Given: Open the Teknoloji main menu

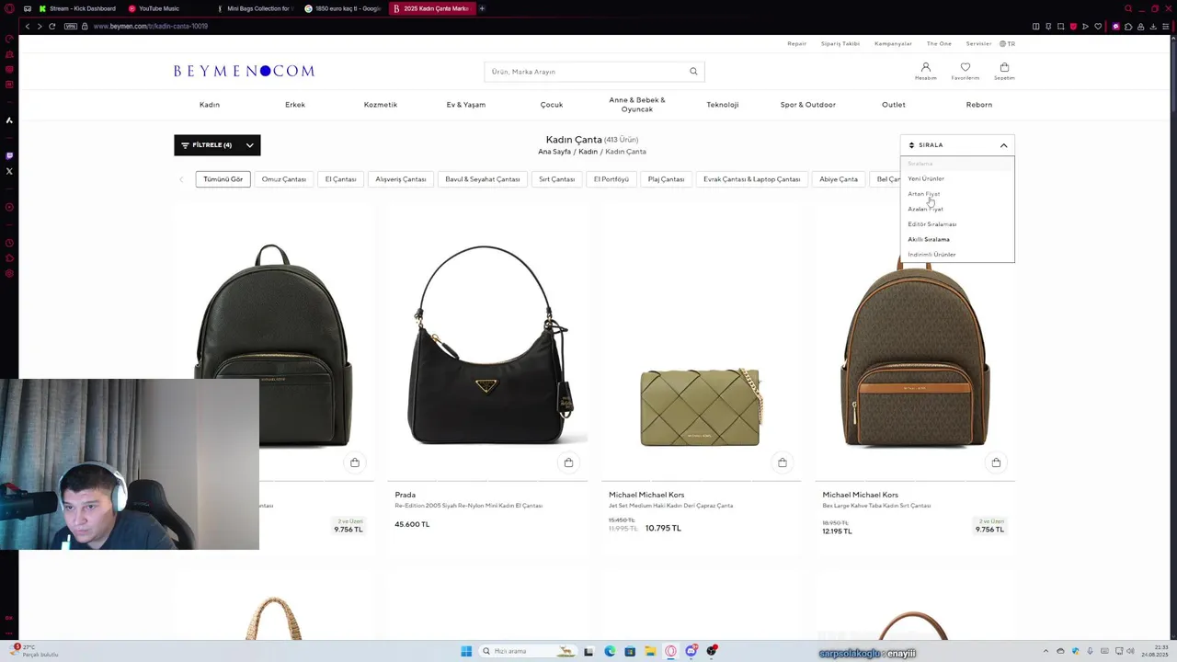Looking at the screenshot, I should coord(723,105).
